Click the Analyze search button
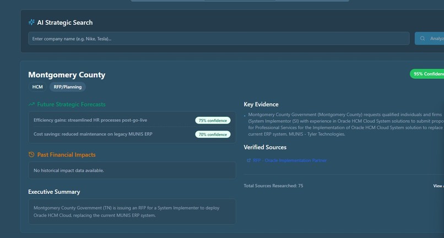 tap(430, 39)
